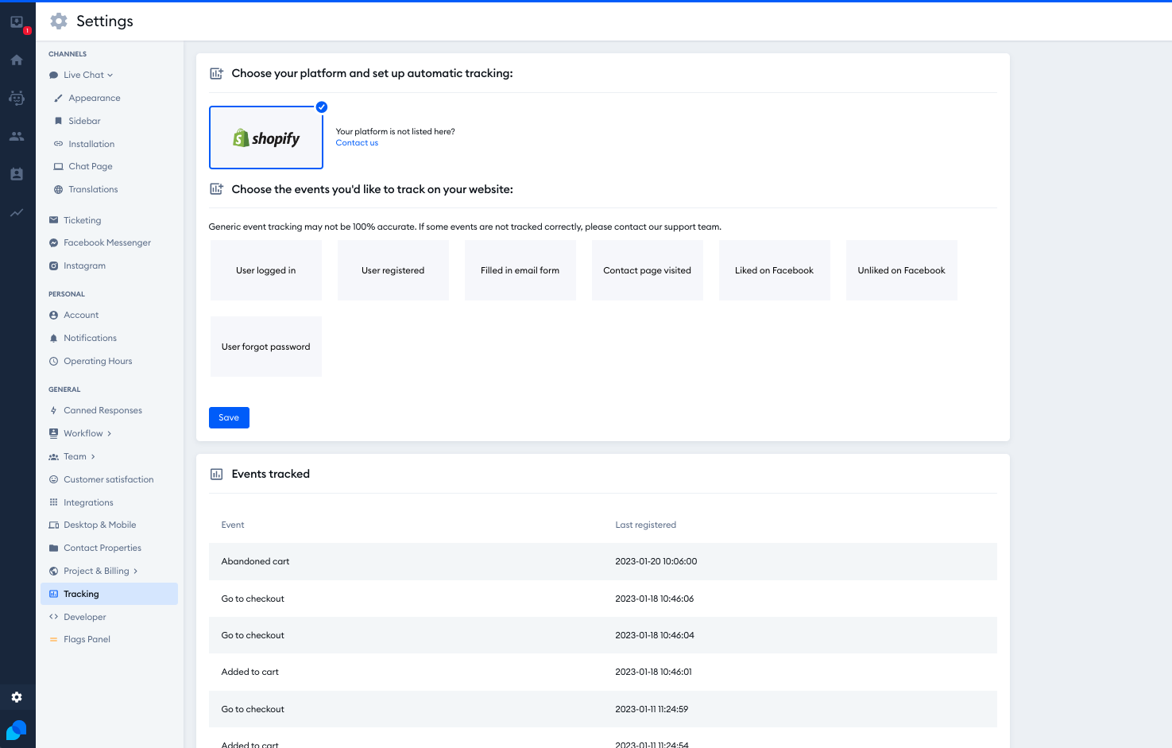The height and width of the screenshot is (748, 1172).
Task: Click the chart icon beside Choose your platform
Action: click(x=216, y=73)
